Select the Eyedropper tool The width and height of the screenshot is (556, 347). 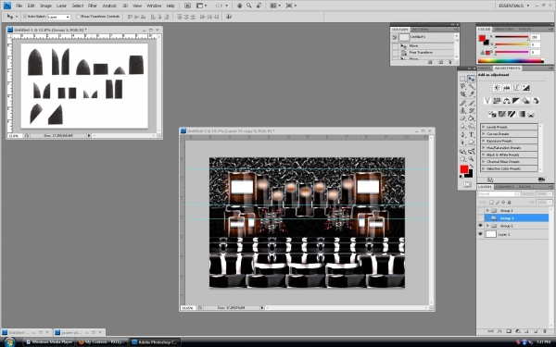[472, 93]
